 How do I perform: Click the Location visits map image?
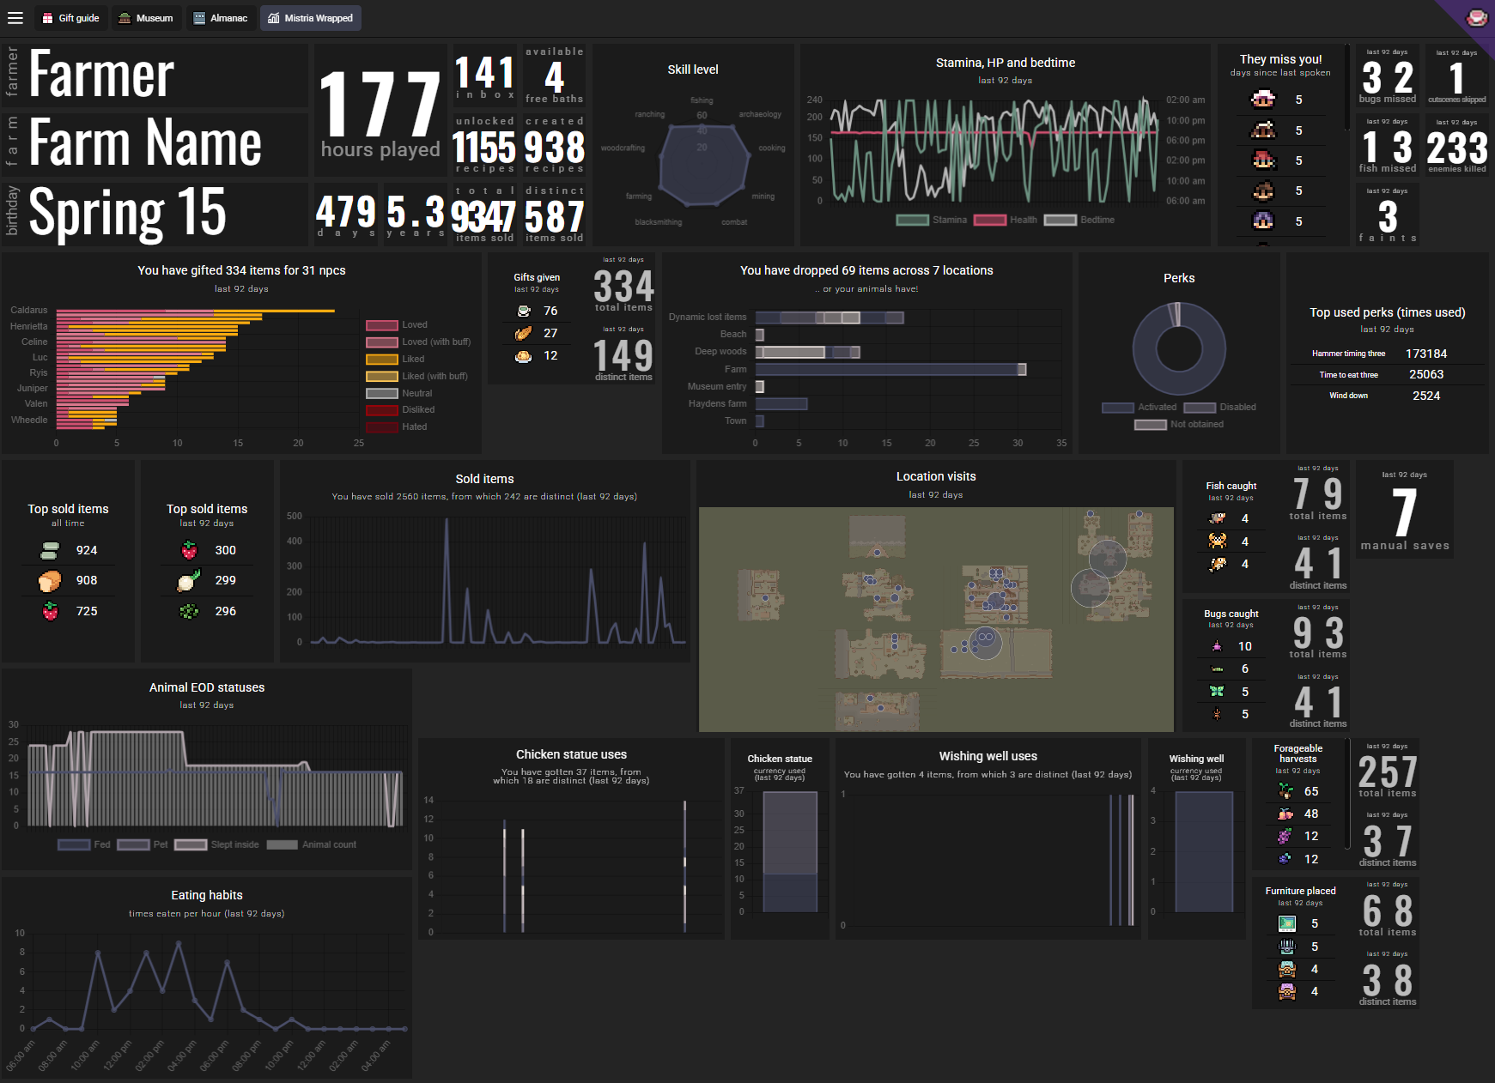[936, 620]
